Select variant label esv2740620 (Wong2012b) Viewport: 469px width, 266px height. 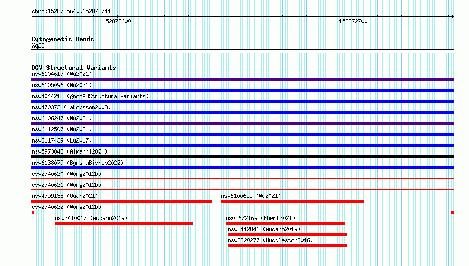tap(66, 174)
